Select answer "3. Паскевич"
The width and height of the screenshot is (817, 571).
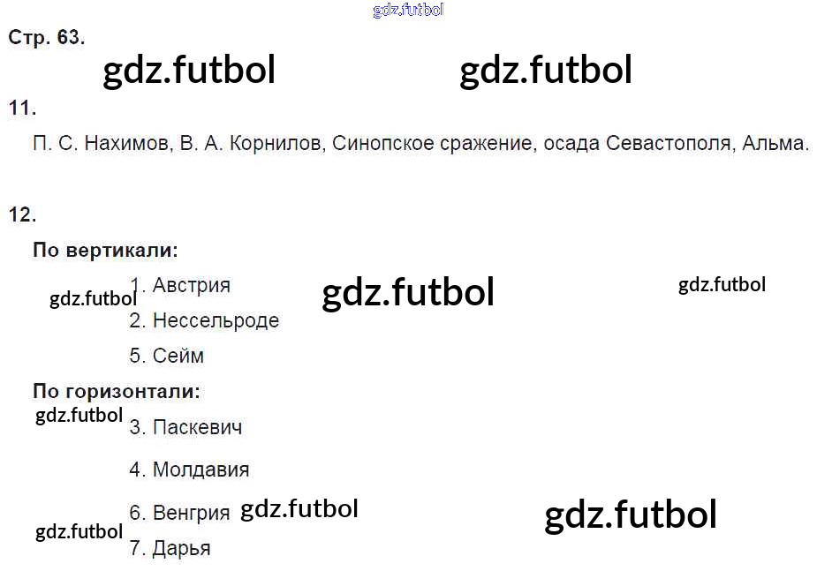point(185,427)
